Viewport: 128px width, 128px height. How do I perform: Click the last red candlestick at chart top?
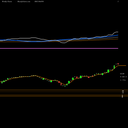[x=118, y=64]
